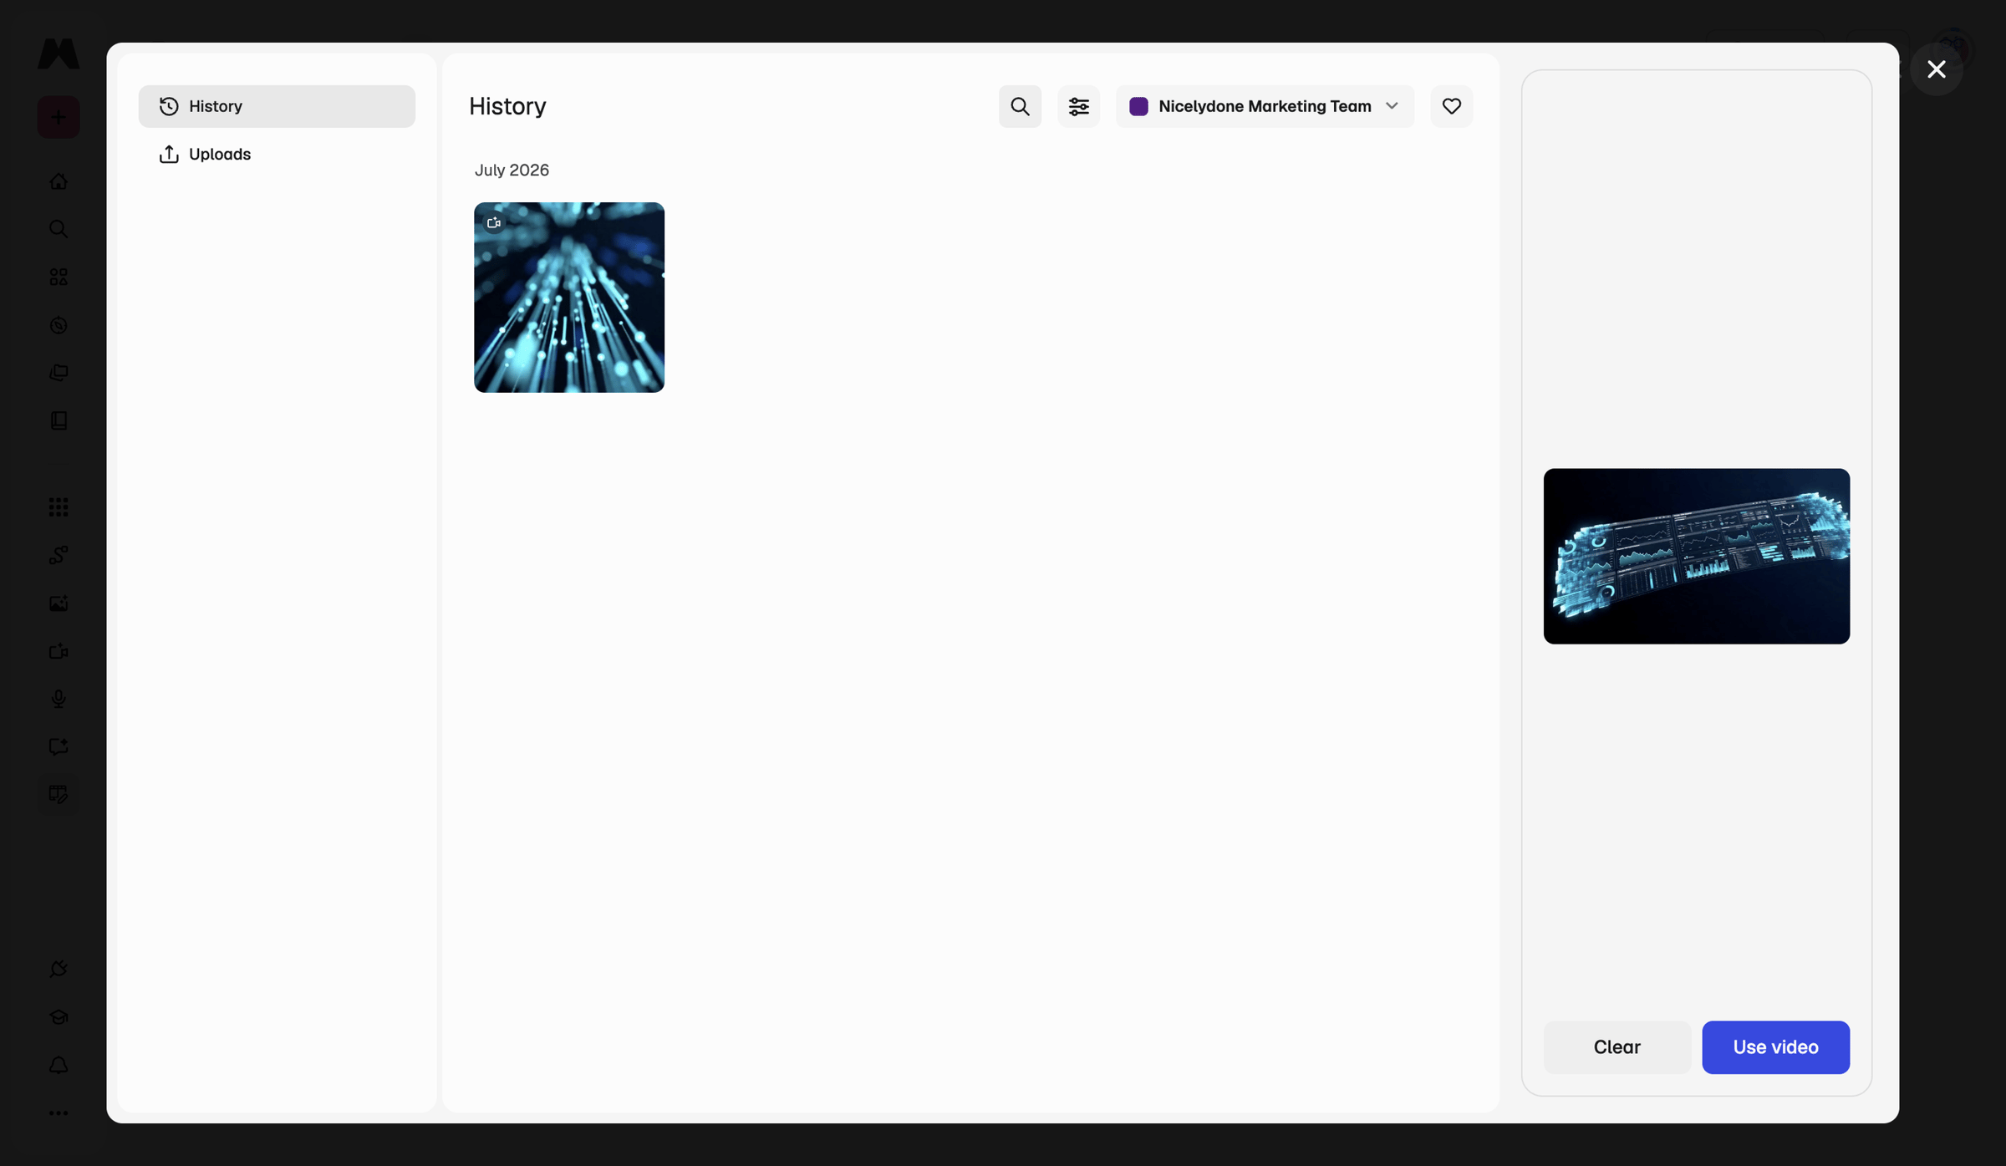The image size is (2006, 1166).
Task: Open the microphone audio tool in sidebar
Action: 59,699
